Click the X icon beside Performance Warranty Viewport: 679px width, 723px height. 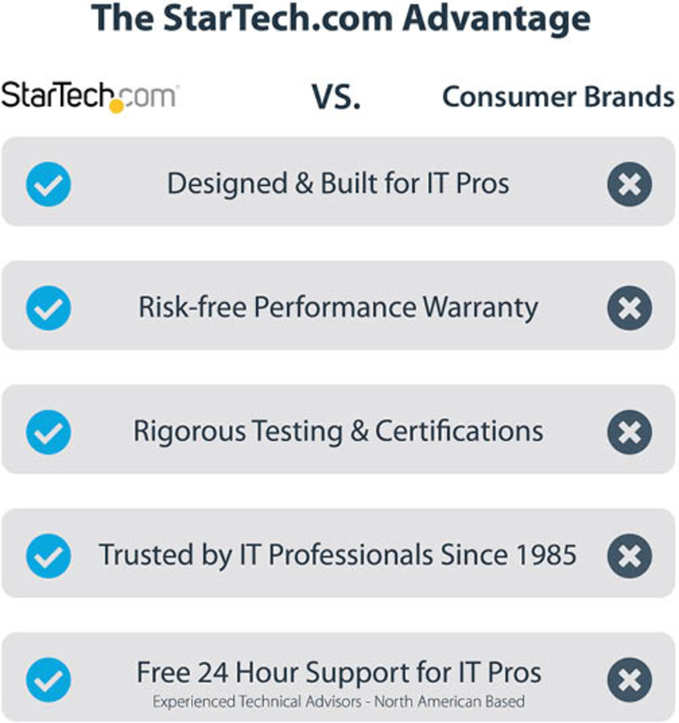(629, 308)
